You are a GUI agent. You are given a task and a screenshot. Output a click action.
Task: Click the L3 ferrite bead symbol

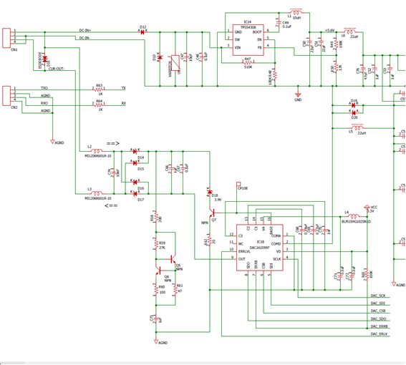click(x=97, y=193)
